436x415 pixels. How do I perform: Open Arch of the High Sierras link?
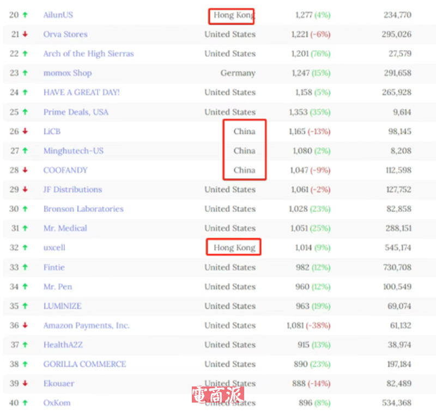88,53
